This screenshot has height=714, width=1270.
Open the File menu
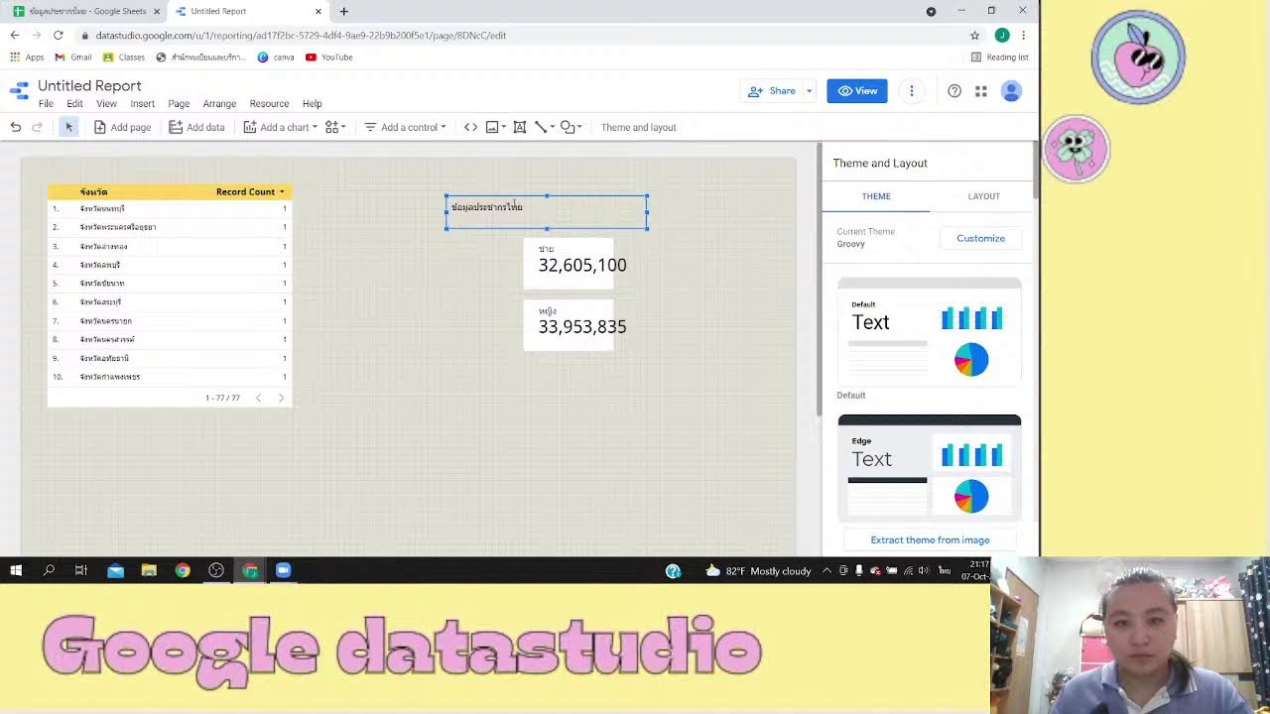(x=46, y=103)
